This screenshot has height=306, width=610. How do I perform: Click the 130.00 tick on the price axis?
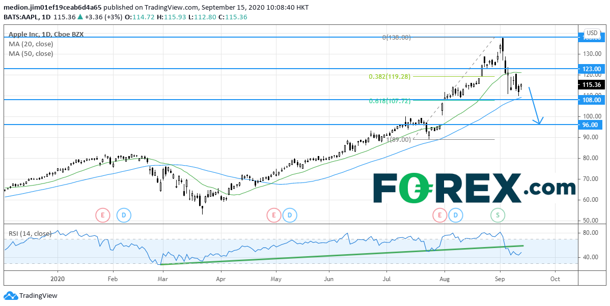(x=593, y=53)
